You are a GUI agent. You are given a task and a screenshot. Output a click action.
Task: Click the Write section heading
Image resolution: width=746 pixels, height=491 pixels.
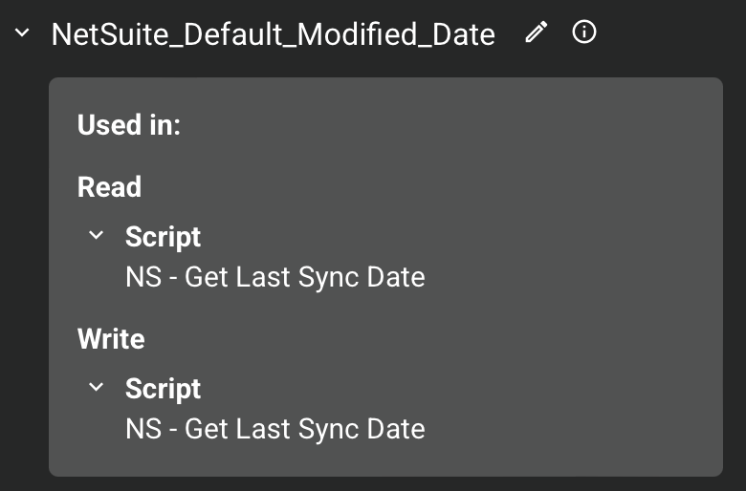[111, 339]
